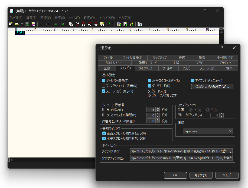Jump back with green left arrow
This screenshot has width=248, height=188.
click(x=56, y=24)
